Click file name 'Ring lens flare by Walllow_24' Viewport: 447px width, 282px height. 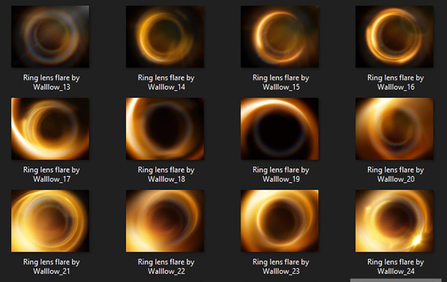click(x=396, y=266)
